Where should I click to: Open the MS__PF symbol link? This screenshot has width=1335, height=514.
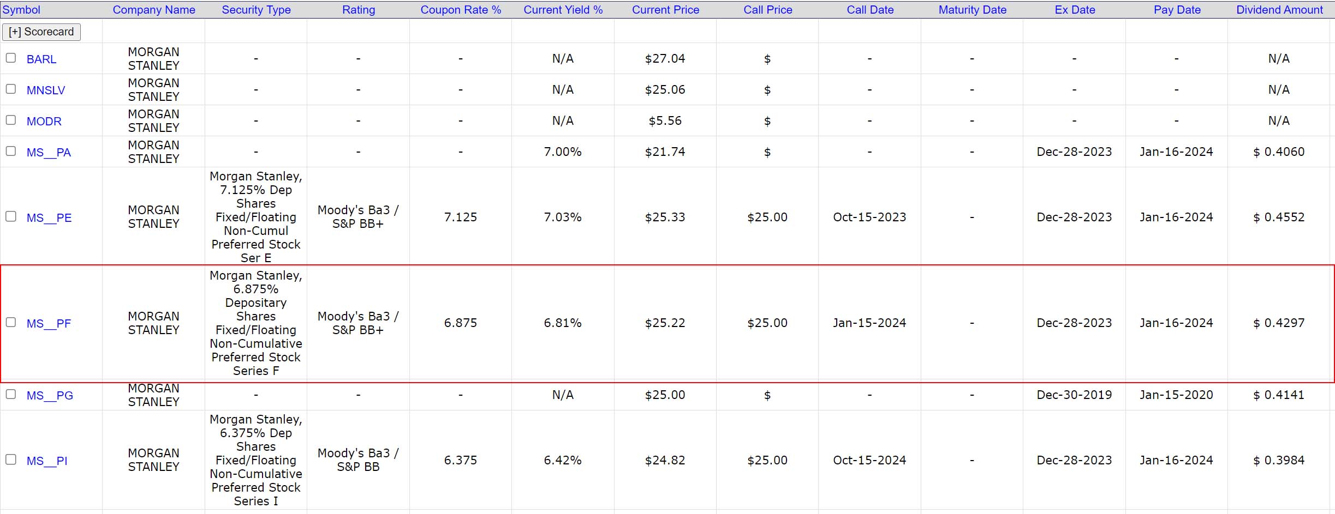(x=49, y=323)
